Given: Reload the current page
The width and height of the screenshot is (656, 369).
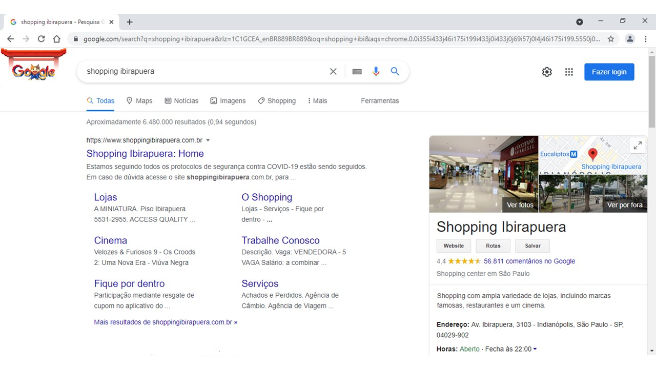Looking at the screenshot, I should 41,39.
